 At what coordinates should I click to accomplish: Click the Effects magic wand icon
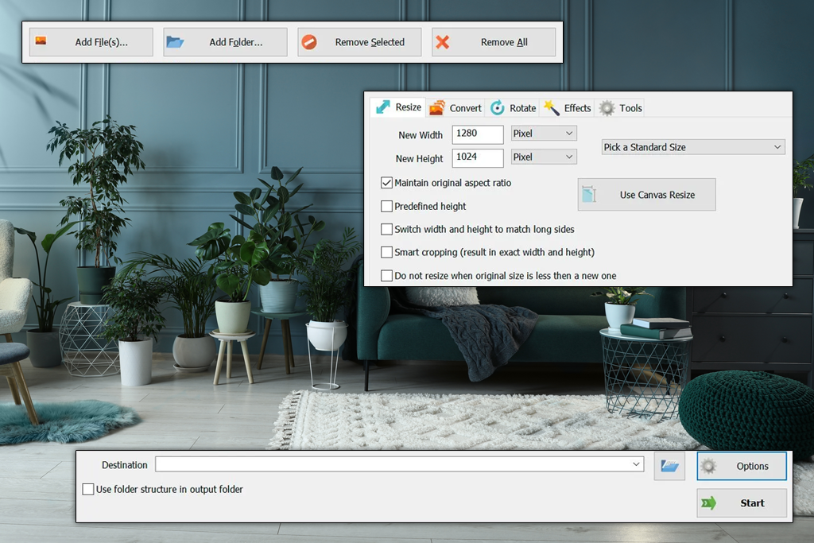point(552,107)
